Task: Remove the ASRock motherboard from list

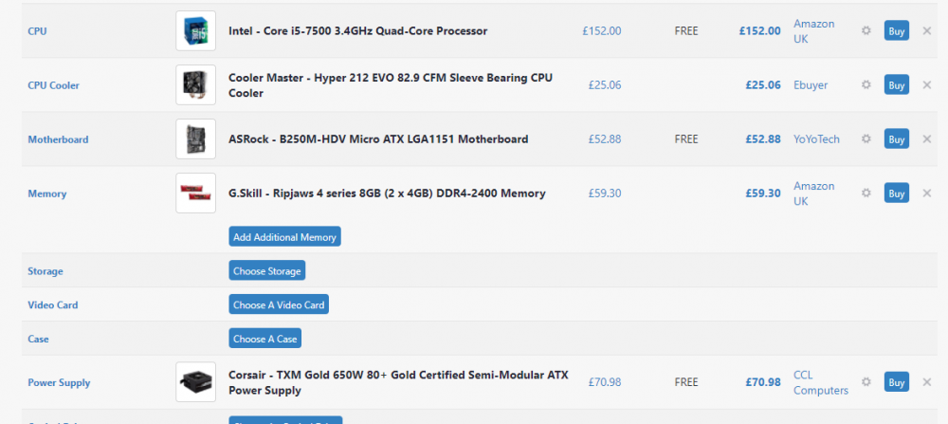Action: pyautogui.click(x=927, y=138)
